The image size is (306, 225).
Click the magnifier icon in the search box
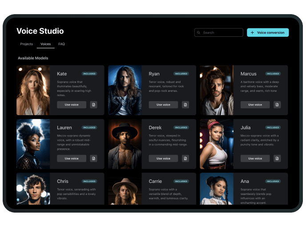click(x=199, y=33)
